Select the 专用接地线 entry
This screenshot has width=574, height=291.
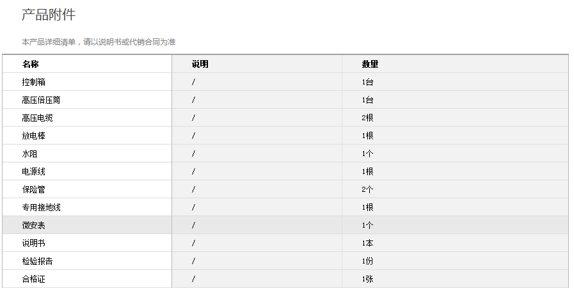[41, 207]
